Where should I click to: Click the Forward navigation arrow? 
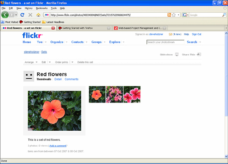pyautogui.click(x=12, y=15)
